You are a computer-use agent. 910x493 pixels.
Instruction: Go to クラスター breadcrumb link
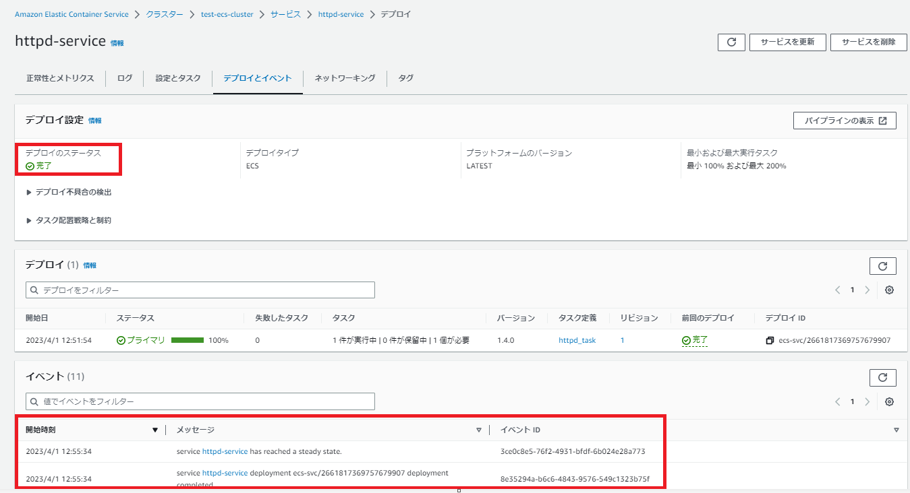[165, 14]
